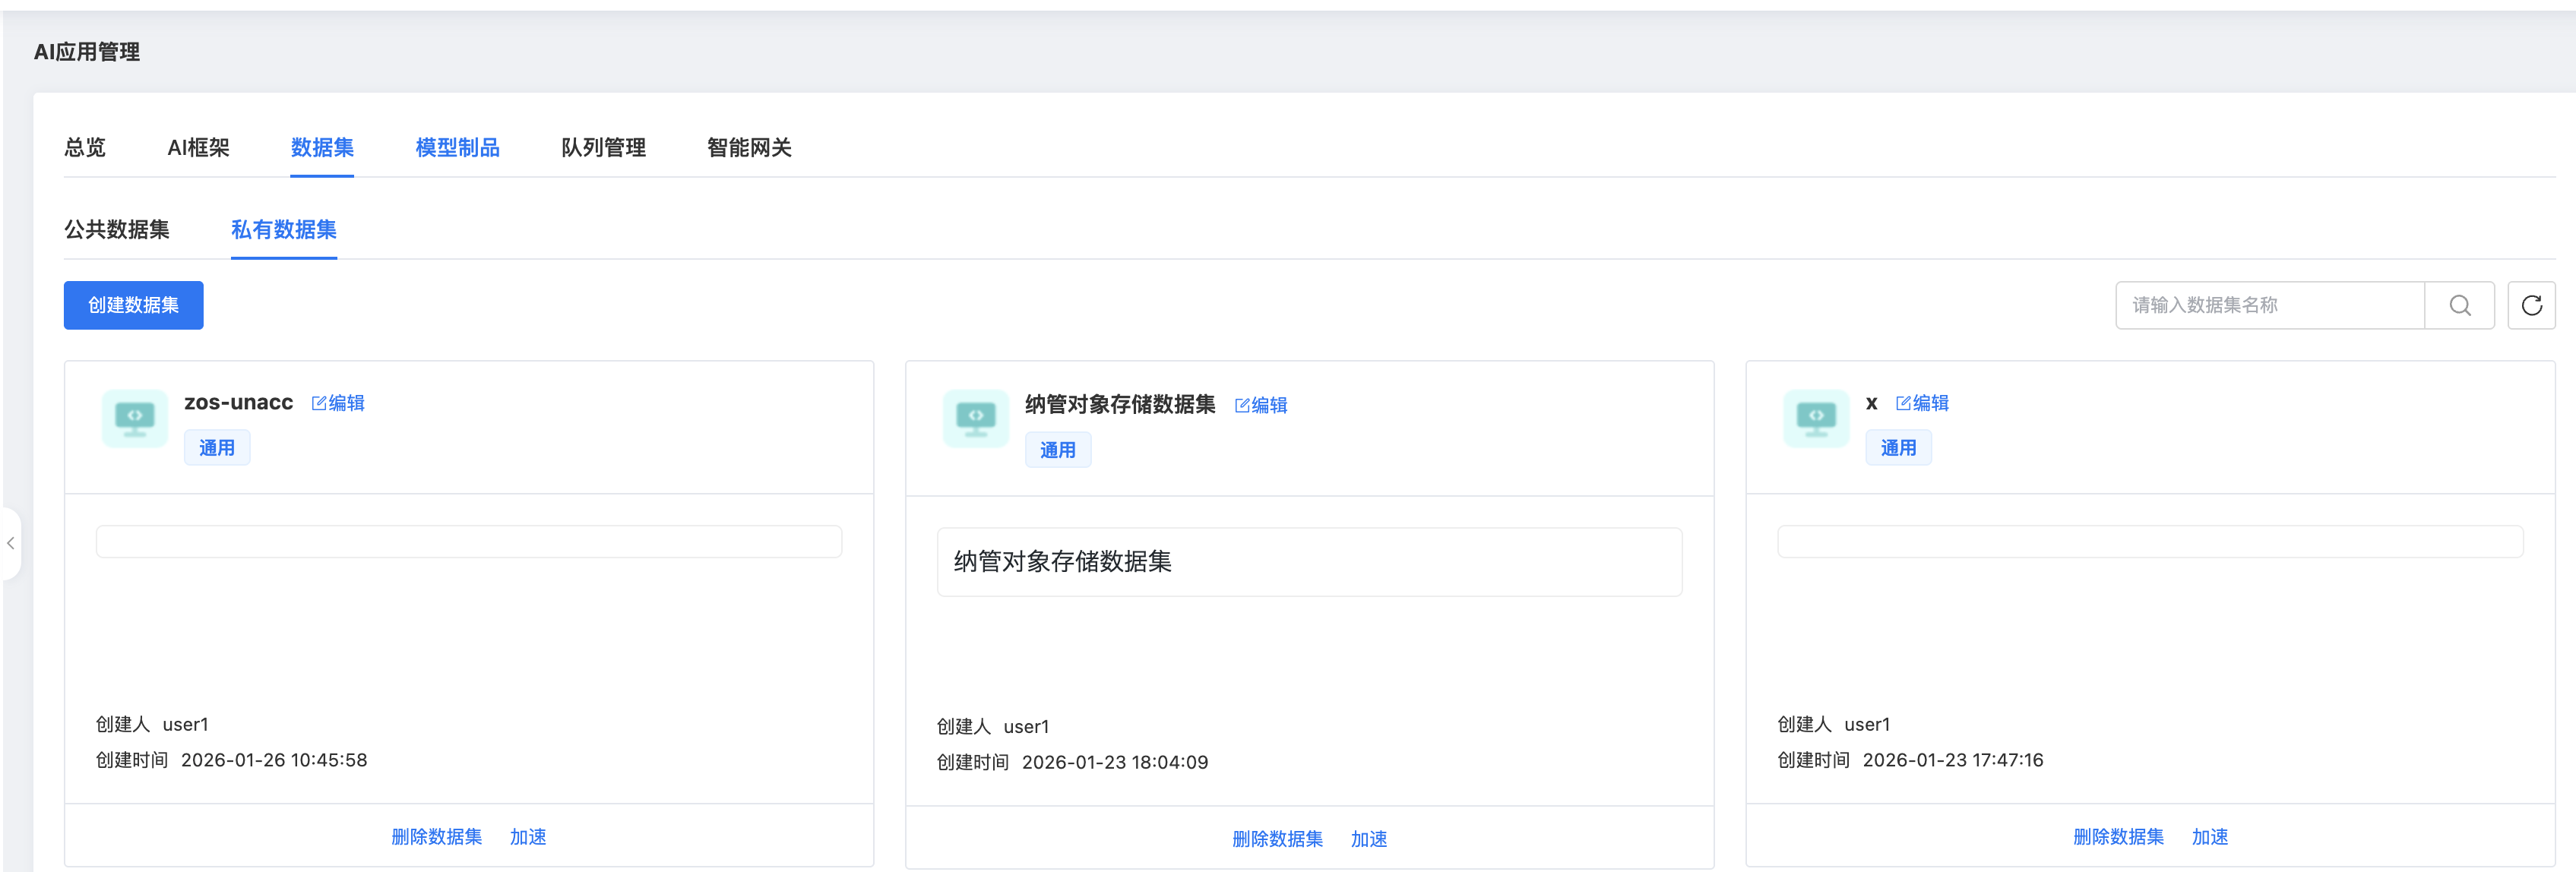The height and width of the screenshot is (872, 2576).
Task: Click the zos-unacc dataset monitor icon
Action: (x=135, y=418)
